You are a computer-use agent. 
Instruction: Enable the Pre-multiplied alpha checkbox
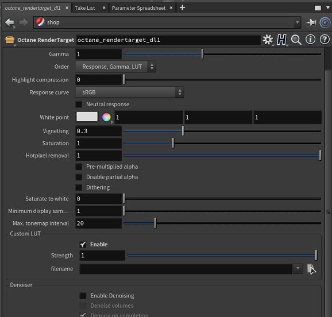point(79,167)
